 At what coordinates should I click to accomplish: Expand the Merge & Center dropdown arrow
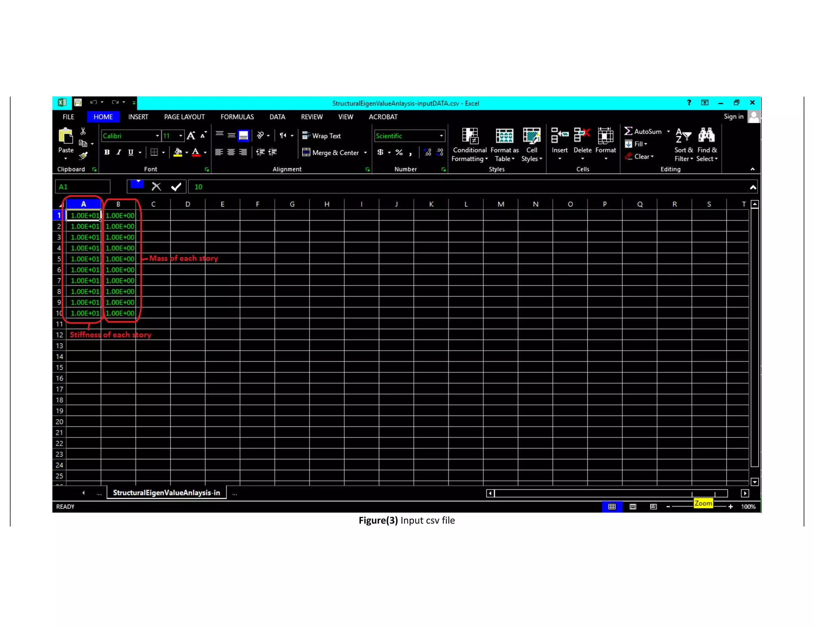[365, 153]
